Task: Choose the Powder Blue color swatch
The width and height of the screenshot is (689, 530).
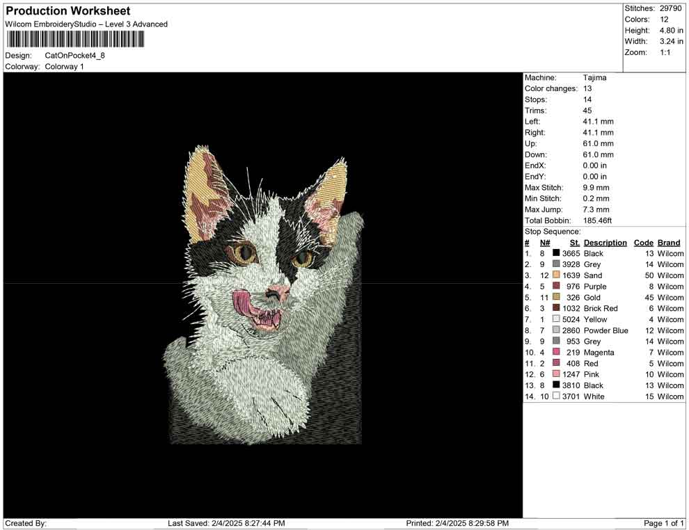Action: [556, 330]
